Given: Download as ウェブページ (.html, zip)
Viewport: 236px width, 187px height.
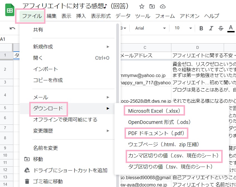Looking at the screenshot, I should click(x=172, y=145).
